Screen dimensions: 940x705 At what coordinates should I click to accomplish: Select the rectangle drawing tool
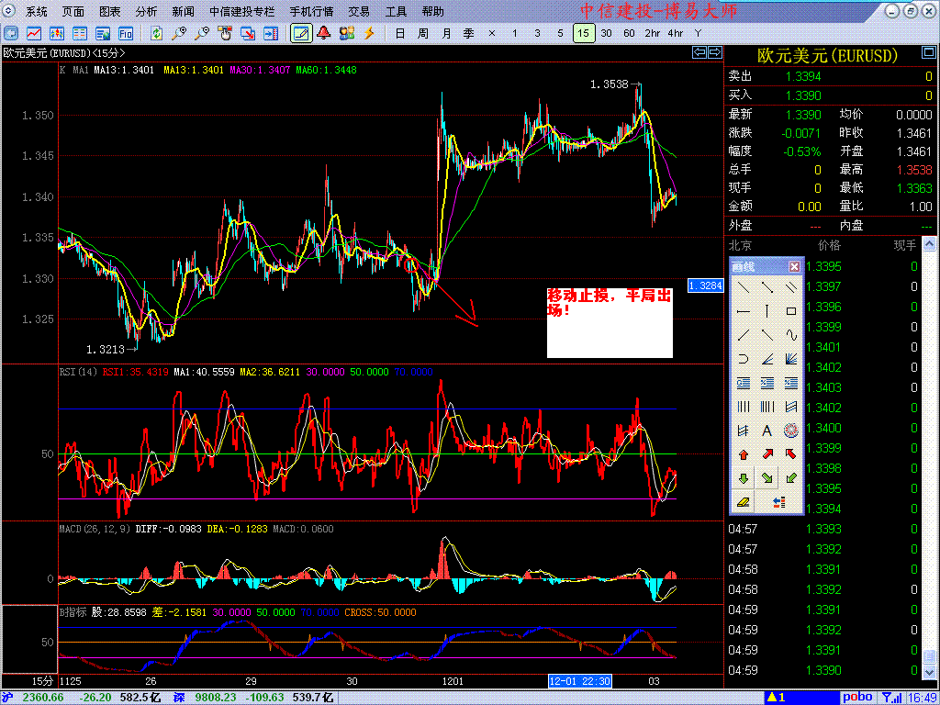[x=791, y=311]
